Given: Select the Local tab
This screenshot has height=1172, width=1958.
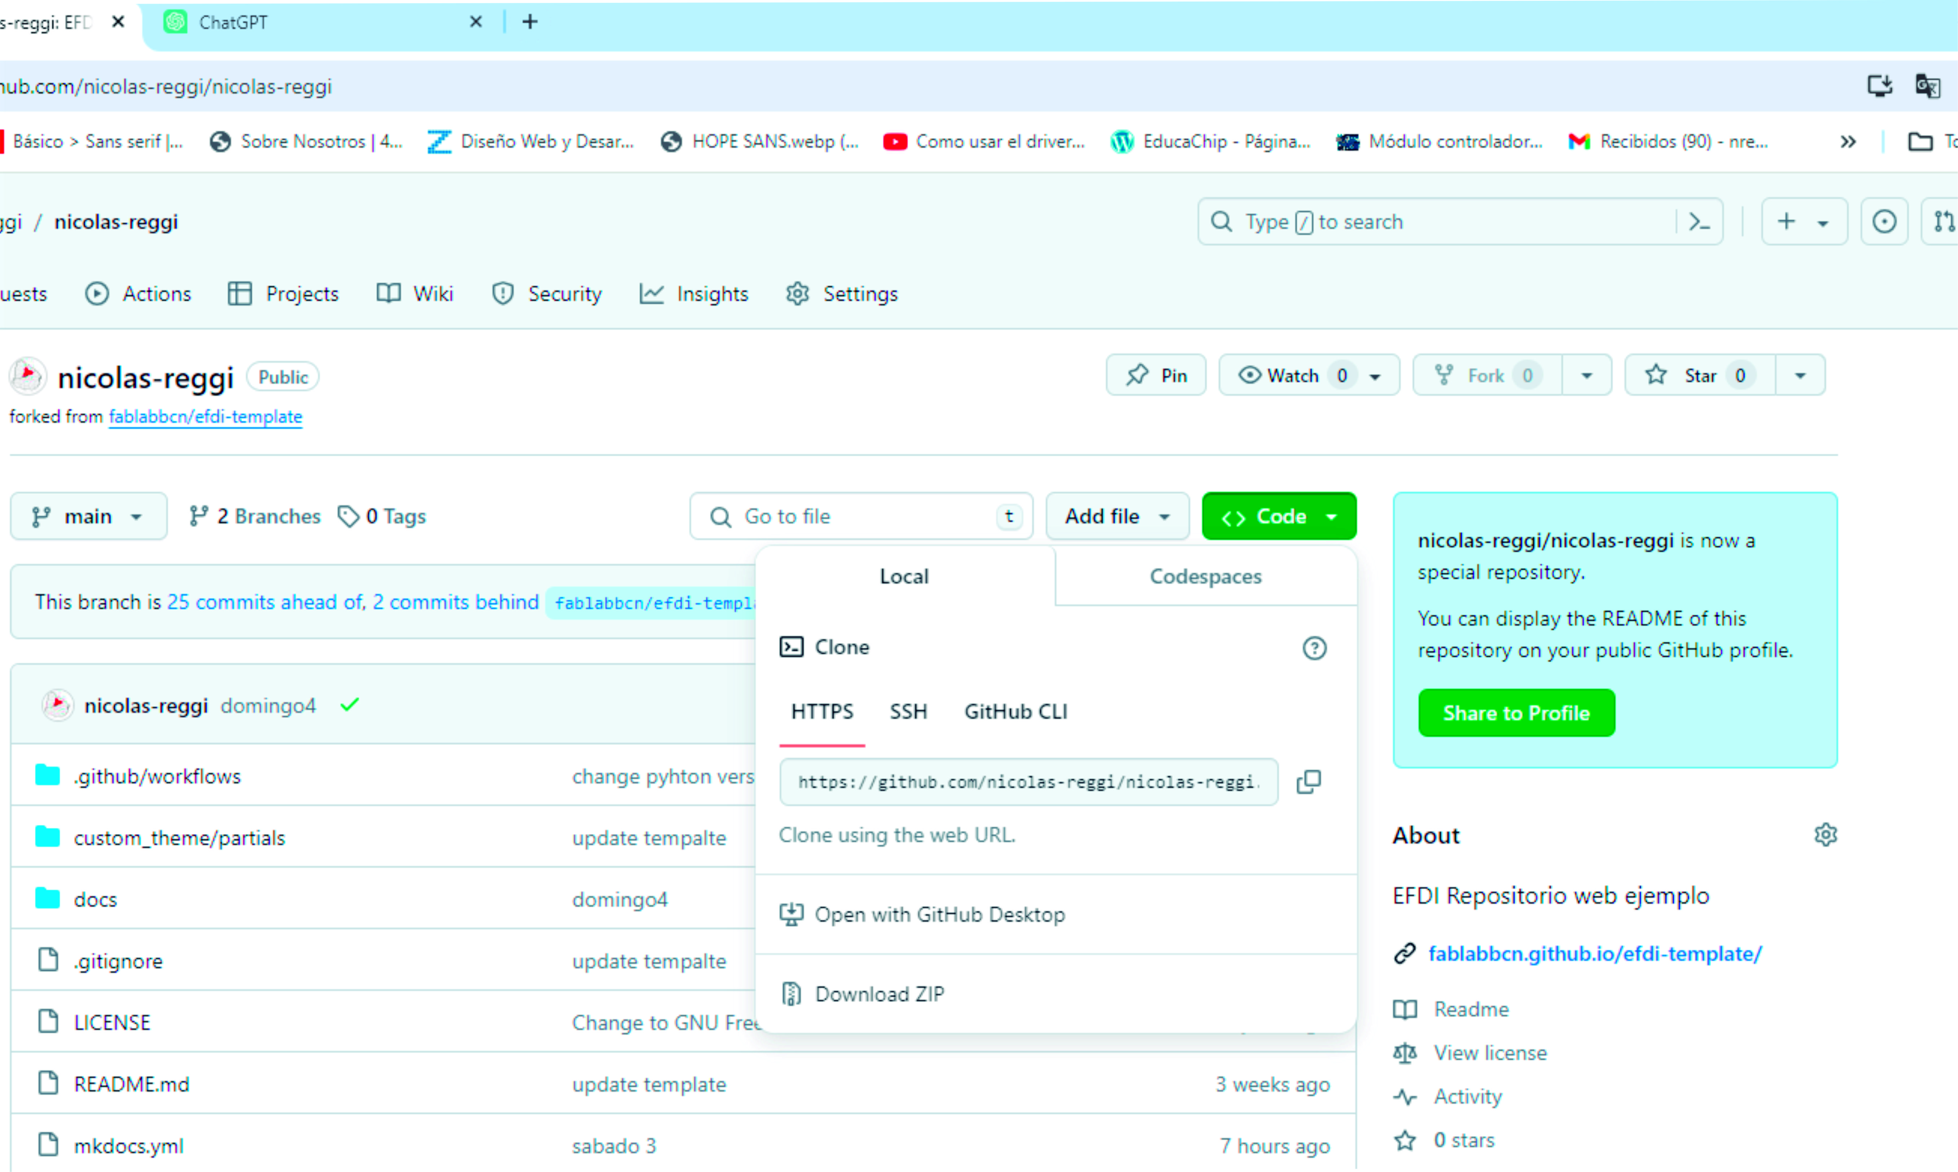Looking at the screenshot, I should click(904, 576).
